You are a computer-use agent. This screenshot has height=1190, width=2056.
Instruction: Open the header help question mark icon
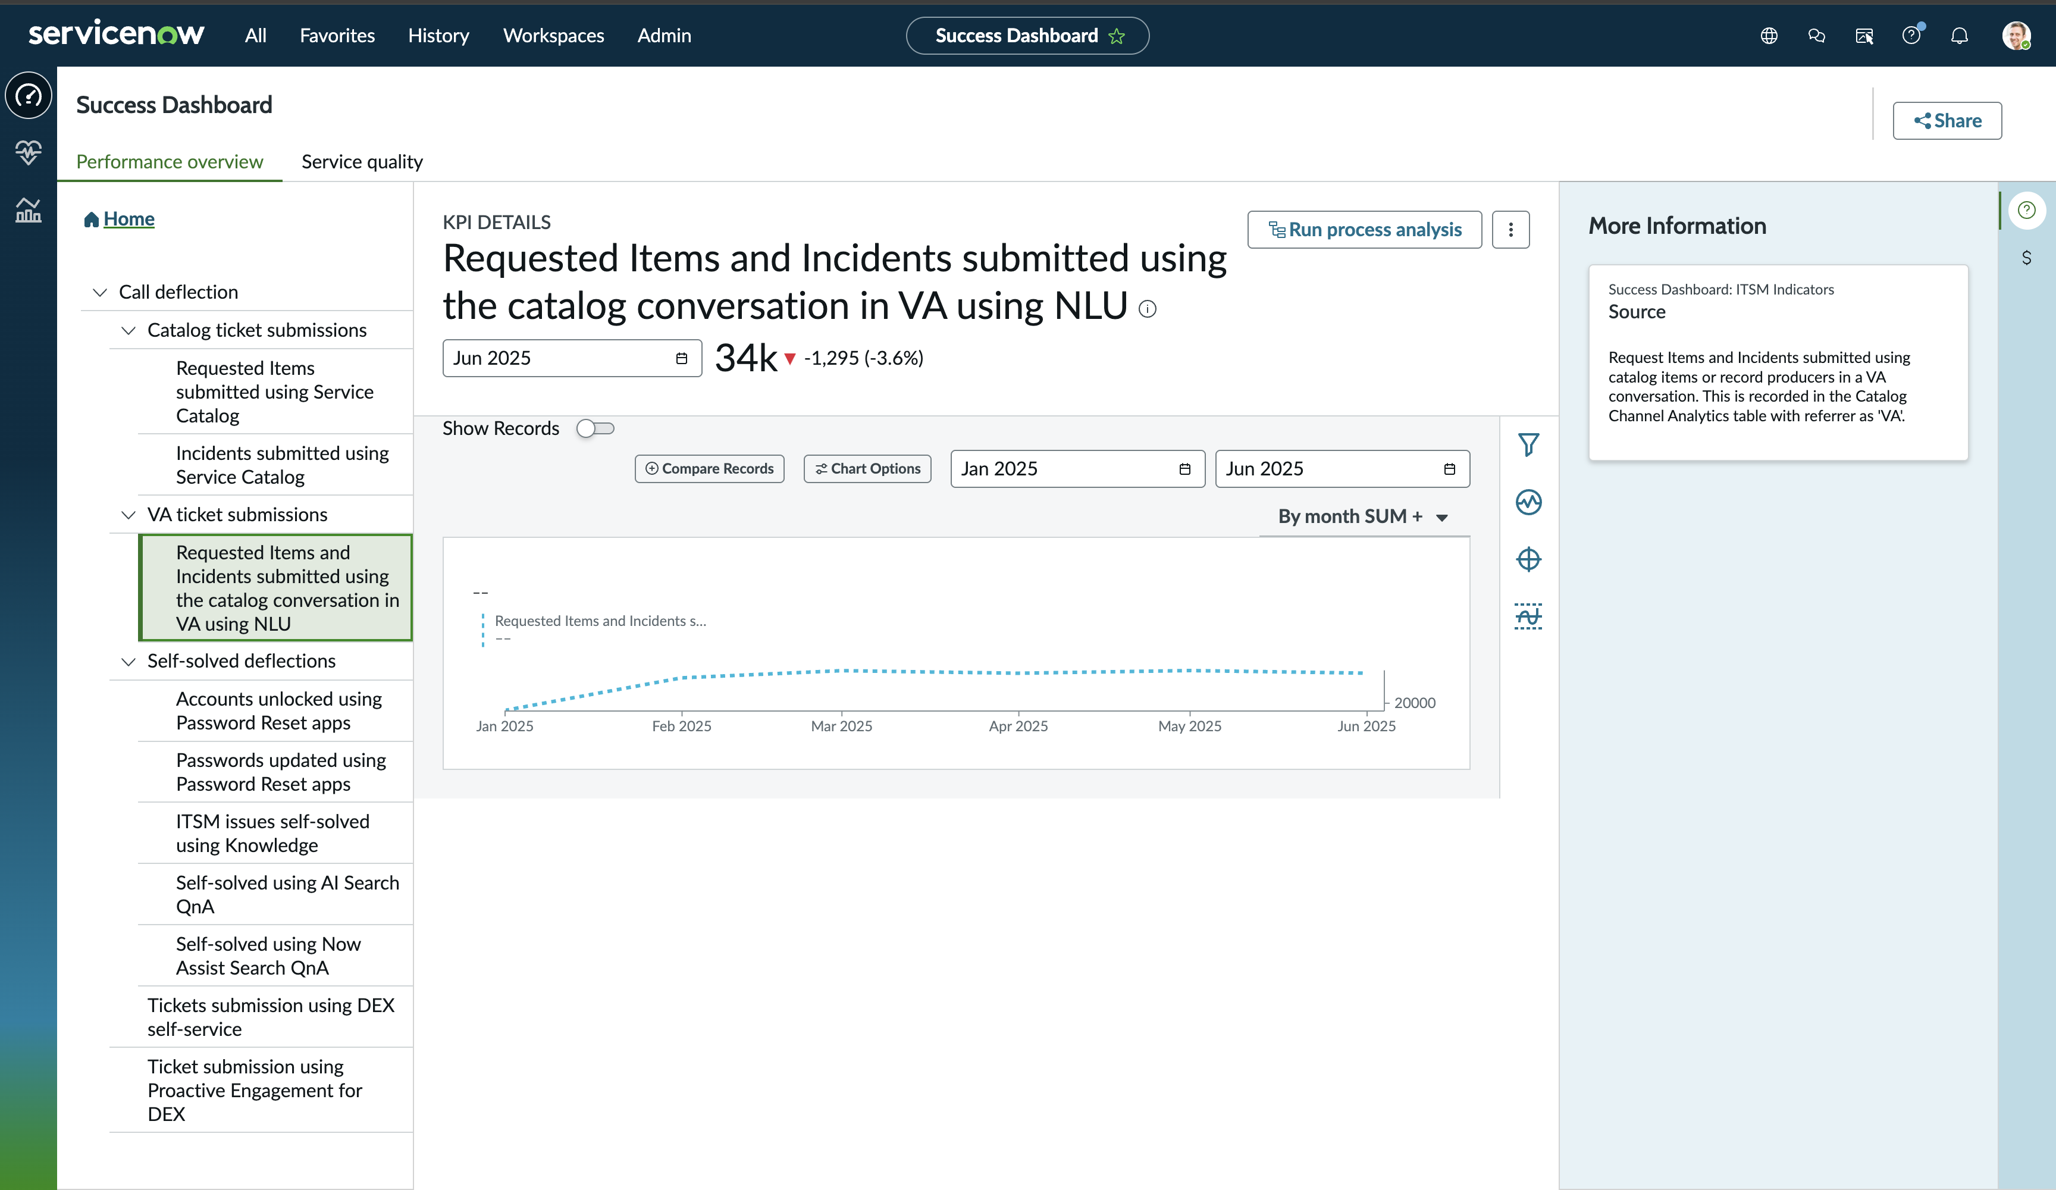pos(1911,36)
